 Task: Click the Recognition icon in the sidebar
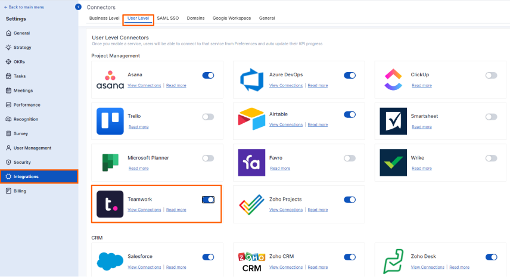[x=8, y=119]
